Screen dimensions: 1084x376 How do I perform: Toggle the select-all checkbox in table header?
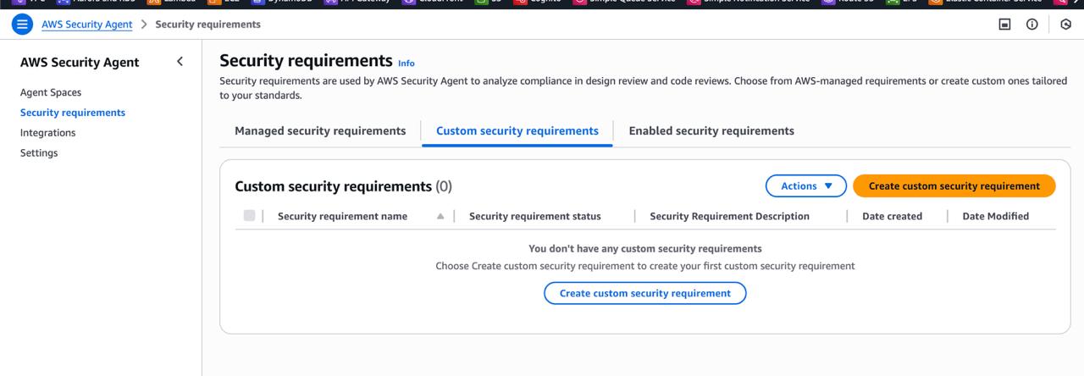click(x=249, y=216)
